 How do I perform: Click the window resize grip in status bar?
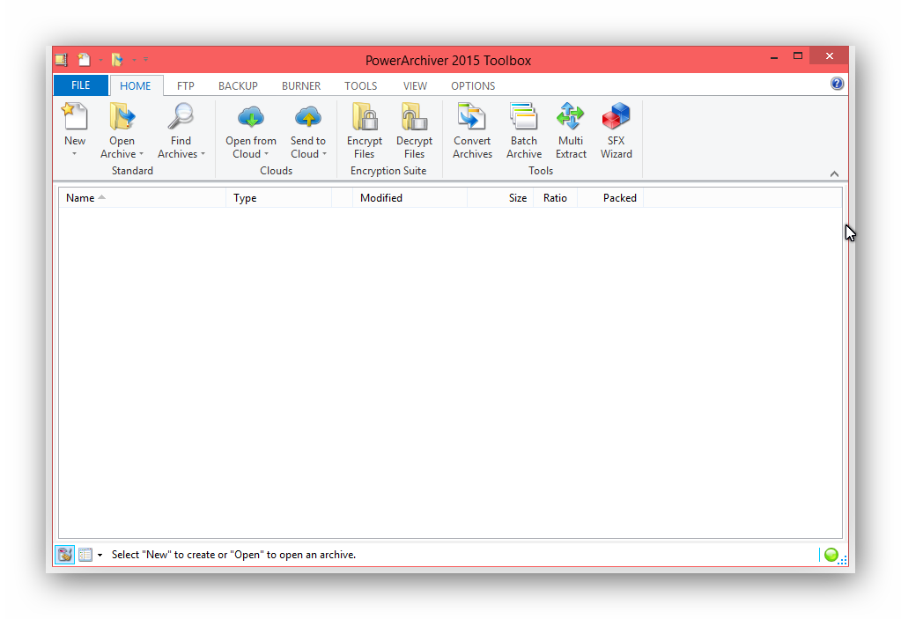pos(843,560)
